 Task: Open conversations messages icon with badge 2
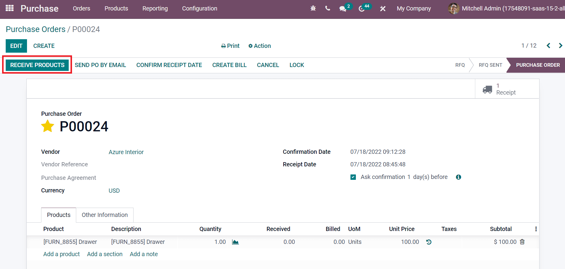point(343,8)
